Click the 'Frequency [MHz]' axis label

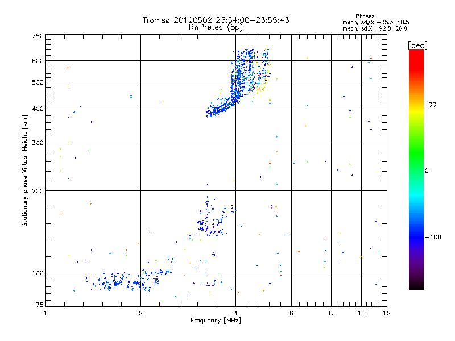pos(216,321)
